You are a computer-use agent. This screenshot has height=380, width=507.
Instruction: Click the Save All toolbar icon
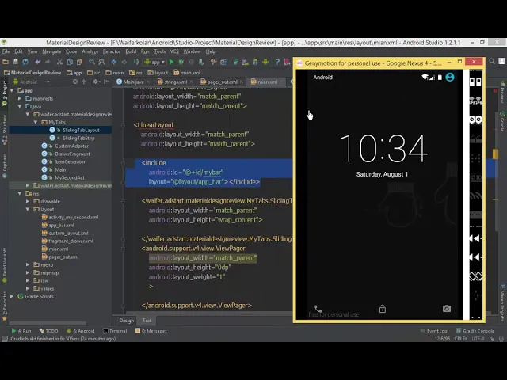(15, 62)
